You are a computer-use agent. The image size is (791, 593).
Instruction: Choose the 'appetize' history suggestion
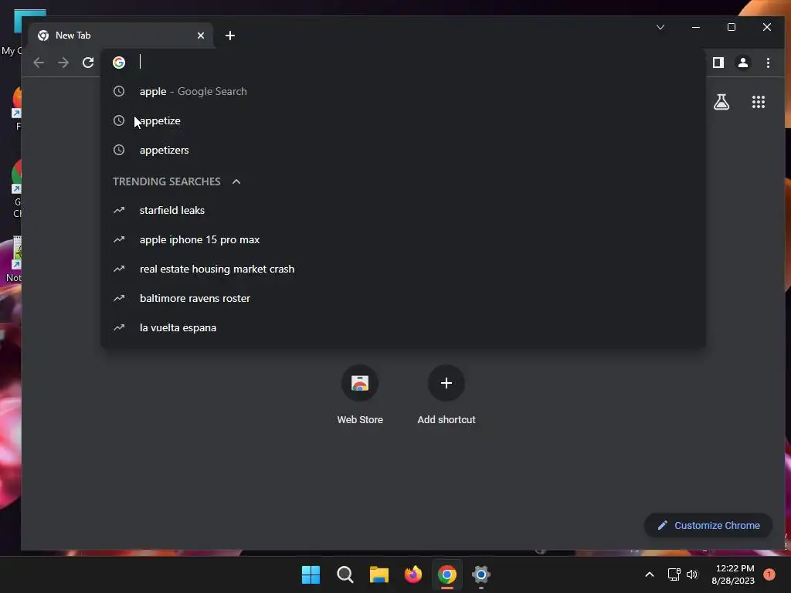click(402, 120)
